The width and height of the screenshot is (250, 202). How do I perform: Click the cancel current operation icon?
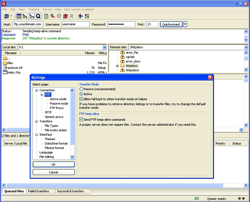point(59,16)
